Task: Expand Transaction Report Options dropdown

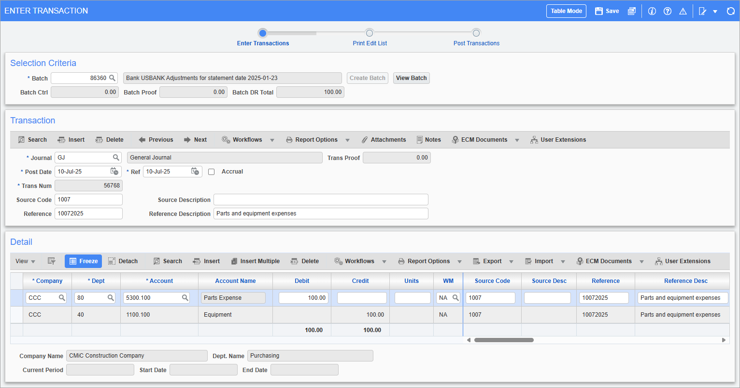Action: [x=347, y=140]
